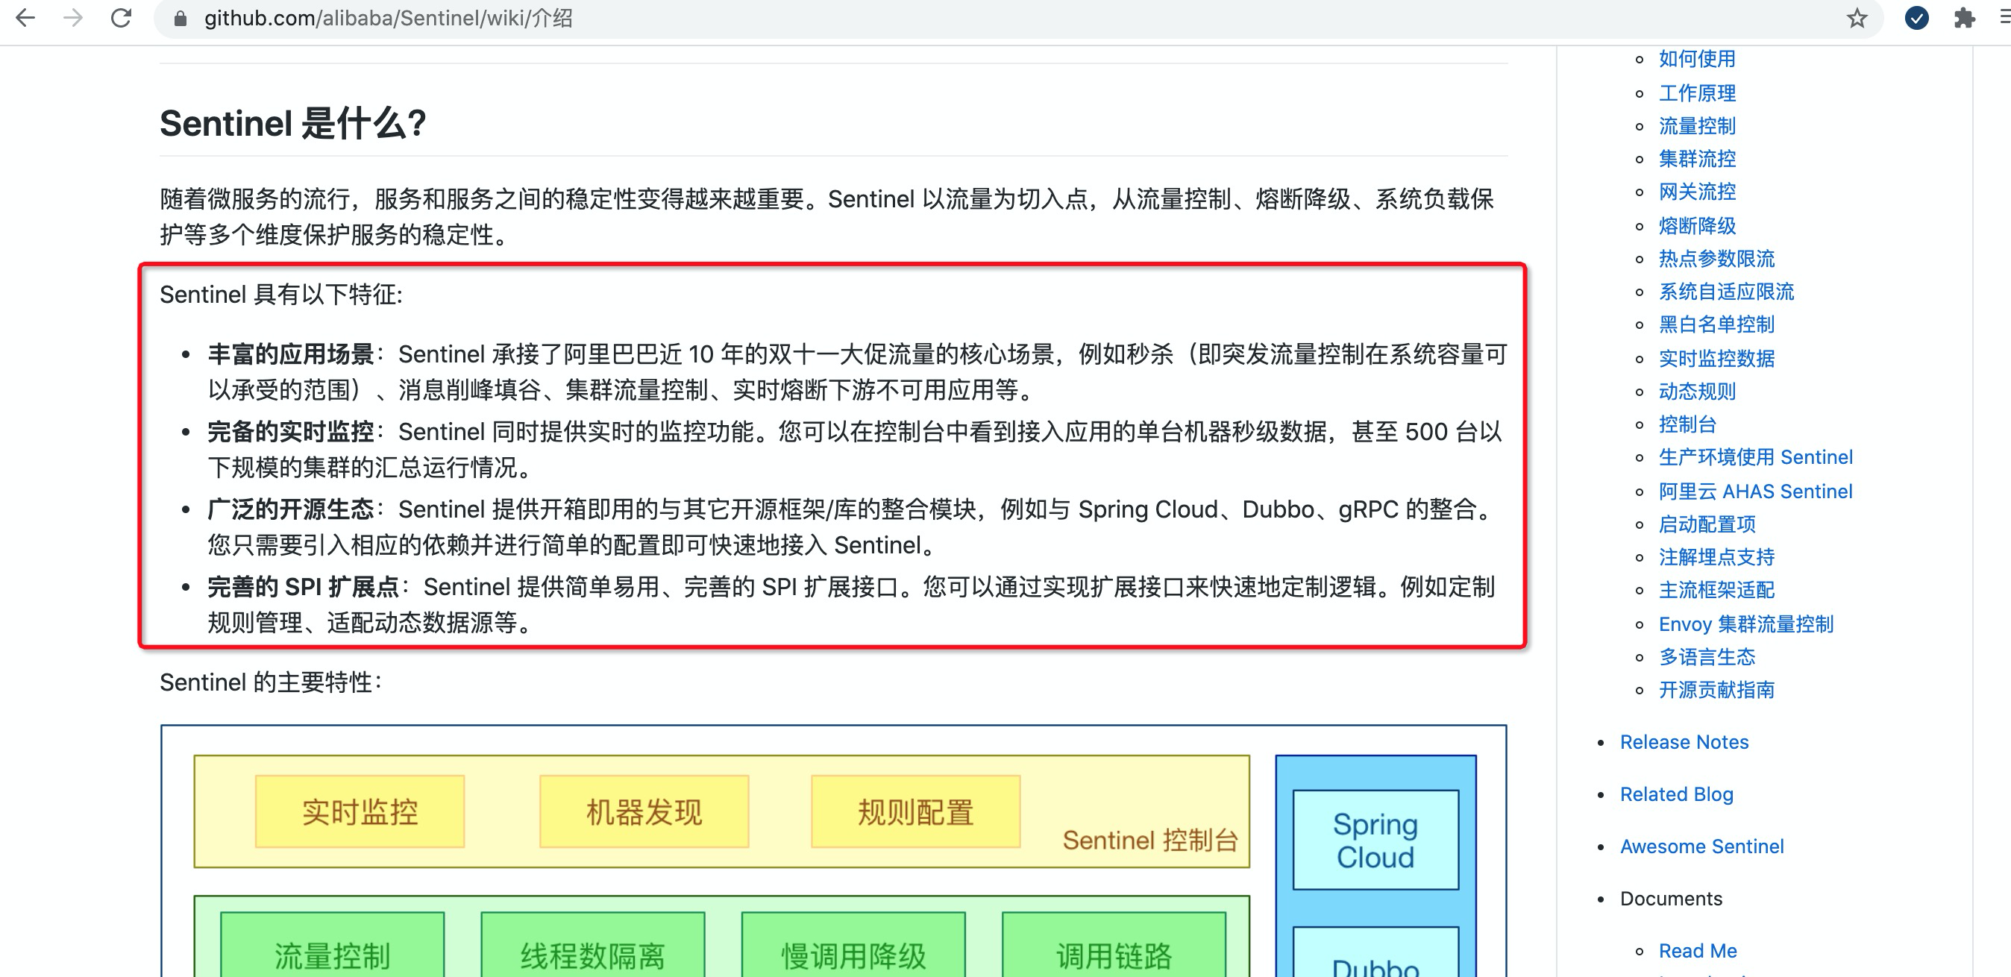Go to 热点参数限流 page

(x=1716, y=258)
